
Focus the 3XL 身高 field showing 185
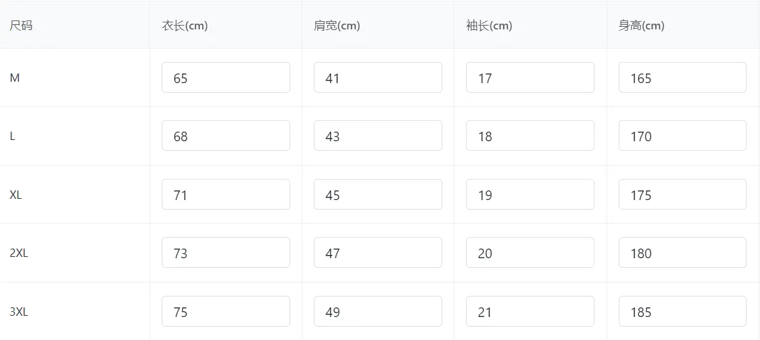[682, 311]
